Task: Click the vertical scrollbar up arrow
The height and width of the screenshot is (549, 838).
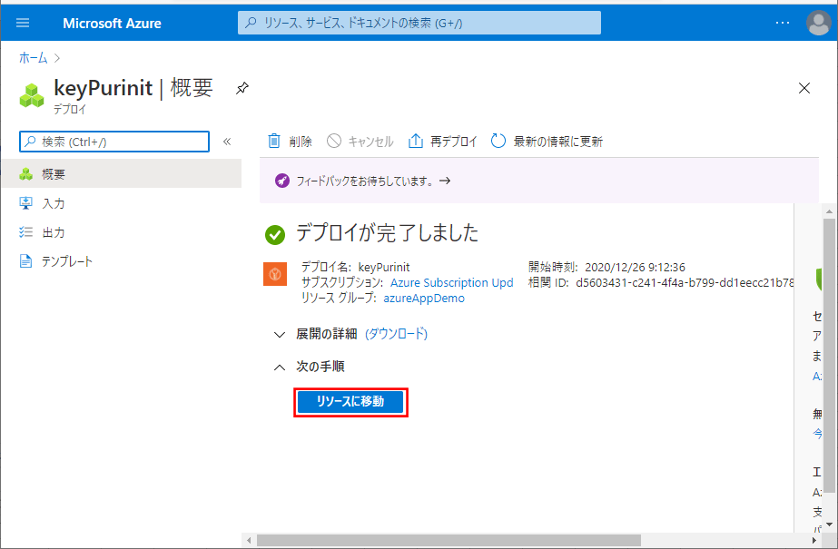Action: coord(829,211)
